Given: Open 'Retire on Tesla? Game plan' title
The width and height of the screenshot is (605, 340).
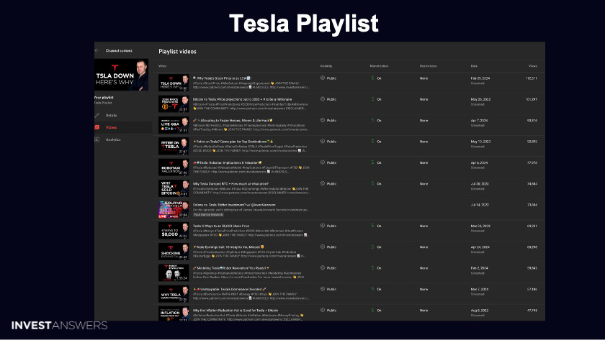Looking at the screenshot, I should click(233, 142).
